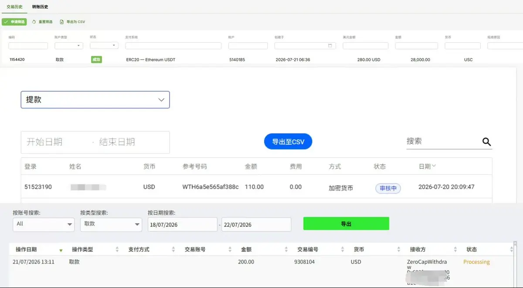
Task: Click the 结束日期 end date field
Action: [117, 142]
